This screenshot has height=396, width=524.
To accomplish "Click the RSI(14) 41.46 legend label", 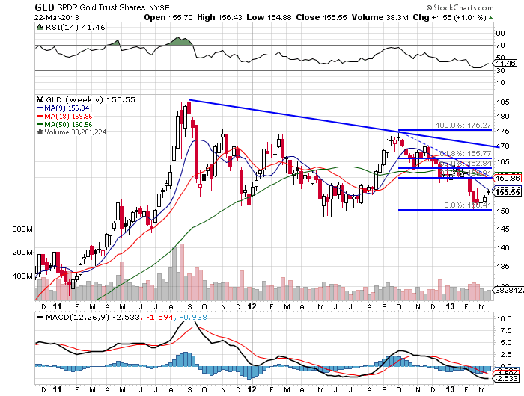I will click(x=75, y=28).
